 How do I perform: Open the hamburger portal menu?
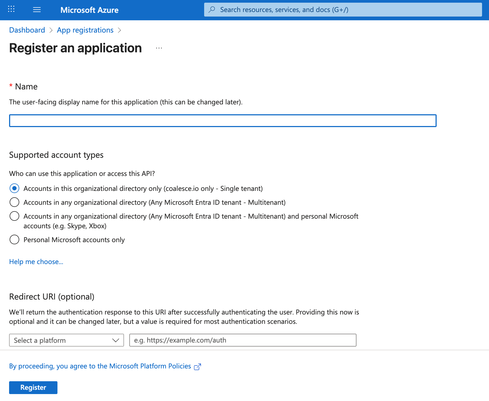tap(37, 10)
